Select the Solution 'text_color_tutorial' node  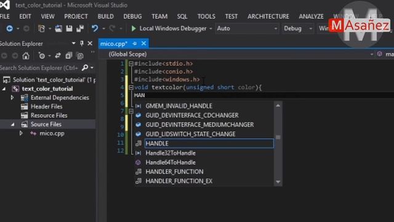49,80
